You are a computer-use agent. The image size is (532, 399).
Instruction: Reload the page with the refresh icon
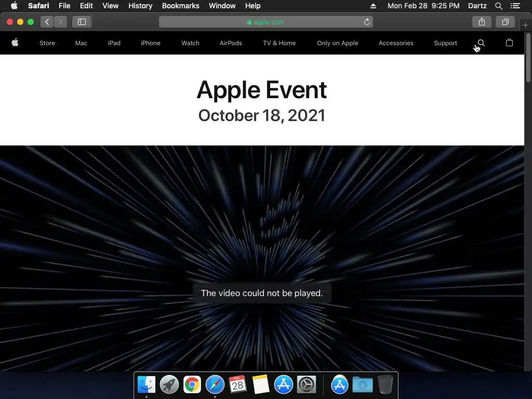click(x=367, y=22)
